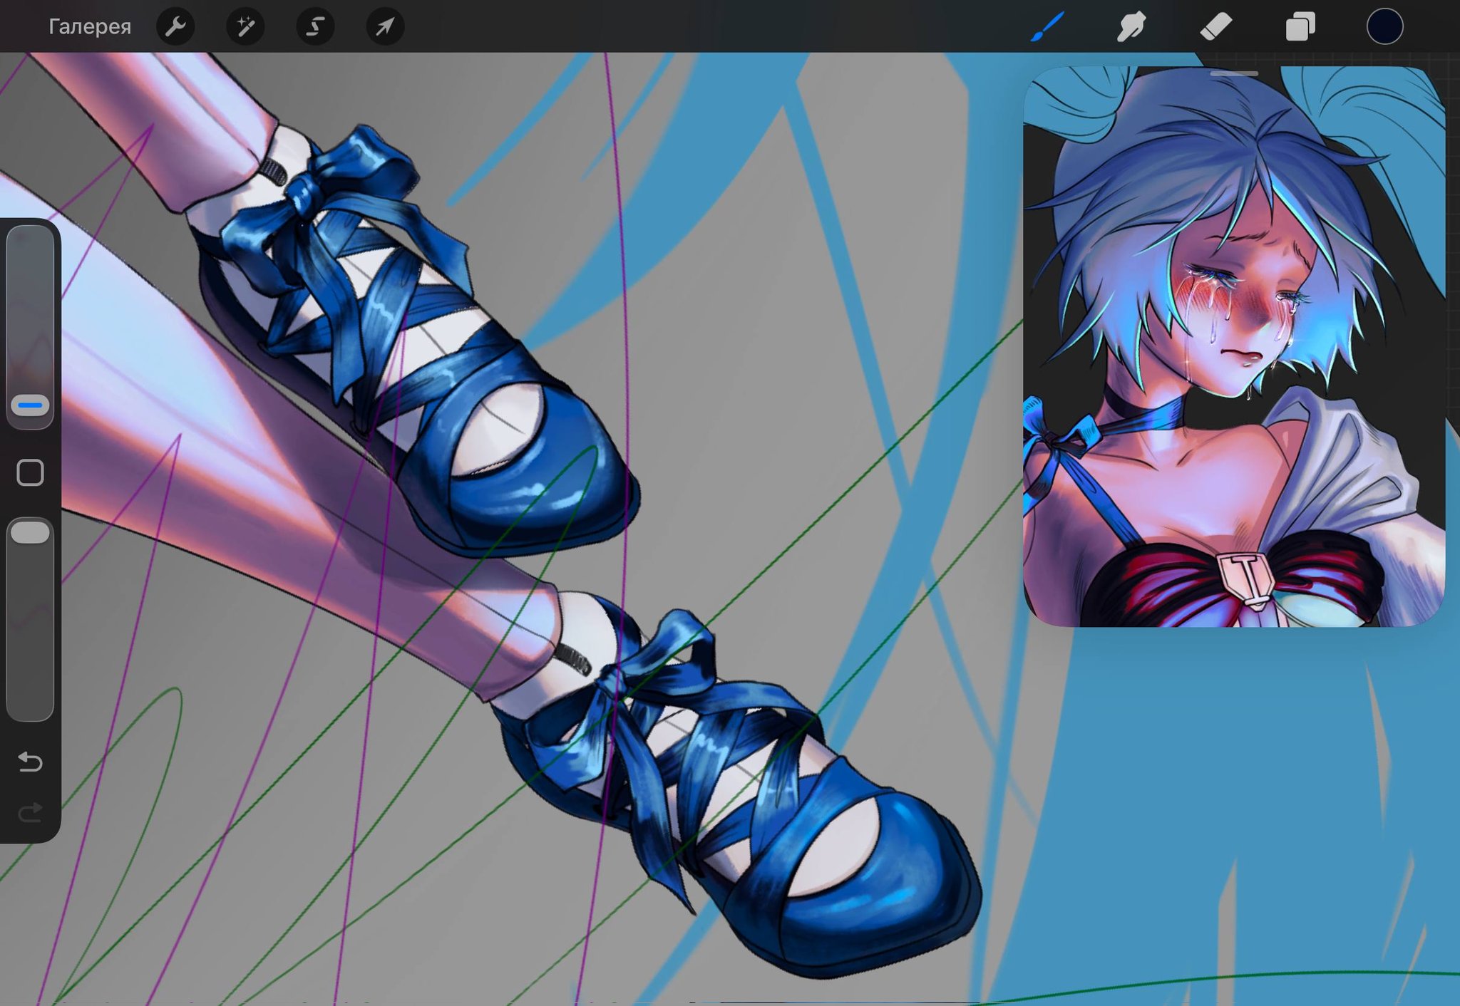Select the Eraser tool
The height and width of the screenshot is (1006, 1460).
[1215, 27]
